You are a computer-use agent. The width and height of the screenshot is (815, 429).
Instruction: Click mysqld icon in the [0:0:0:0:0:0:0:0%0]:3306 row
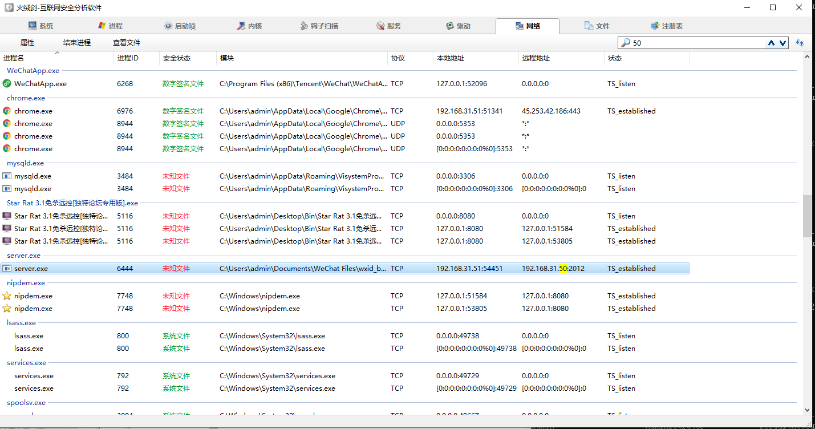(7, 188)
